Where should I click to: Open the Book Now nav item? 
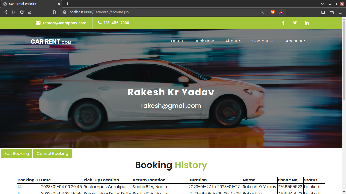click(204, 41)
